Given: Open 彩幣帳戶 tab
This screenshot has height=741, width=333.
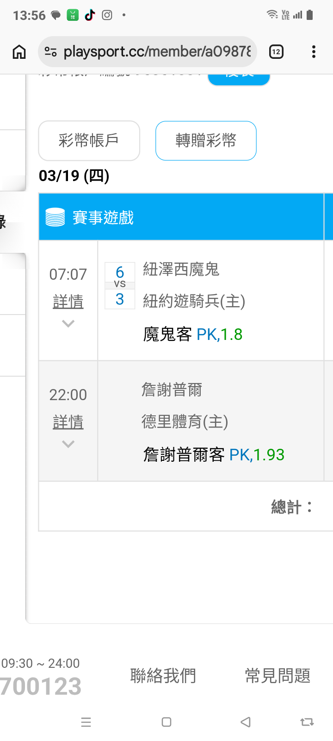Looking at the screenshot, I should coord(89,140).
